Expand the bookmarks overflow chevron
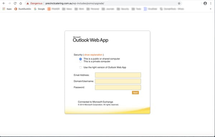This screenshot has width=215, height=137. pos(211,9)
